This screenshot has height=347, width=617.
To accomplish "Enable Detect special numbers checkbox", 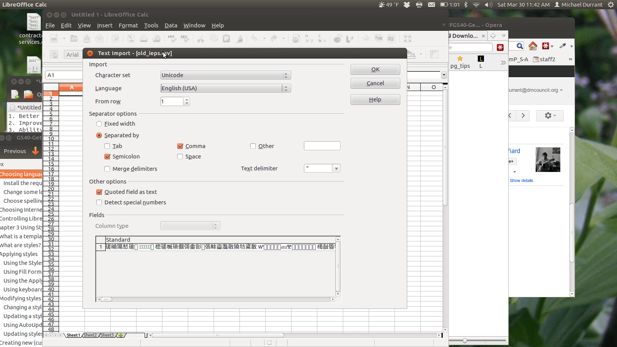I will coord(99,202).
